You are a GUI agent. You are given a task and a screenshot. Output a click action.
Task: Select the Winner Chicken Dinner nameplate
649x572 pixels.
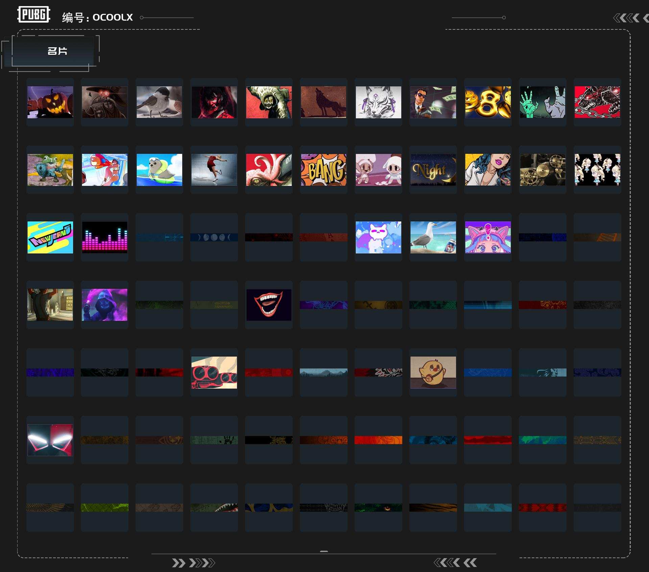(x=50, y=305)
